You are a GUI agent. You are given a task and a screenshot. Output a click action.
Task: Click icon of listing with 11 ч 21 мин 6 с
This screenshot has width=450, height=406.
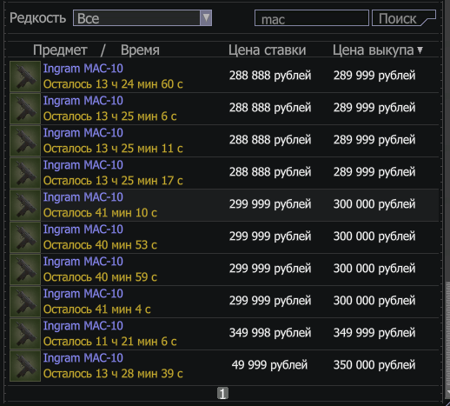tap(25, 334)
